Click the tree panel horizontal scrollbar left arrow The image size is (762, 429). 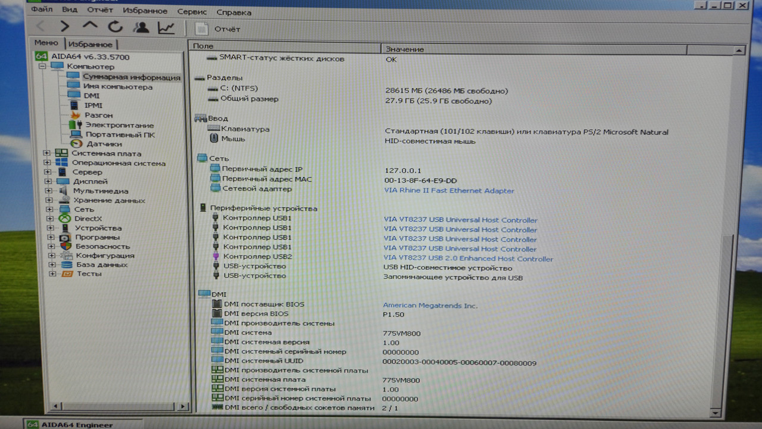click(x=55, y=406)
